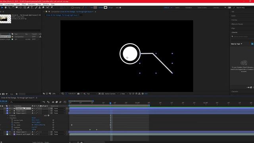Select the Type tool
The height and width of the screenshot is (143, 254).
[32, 8]
